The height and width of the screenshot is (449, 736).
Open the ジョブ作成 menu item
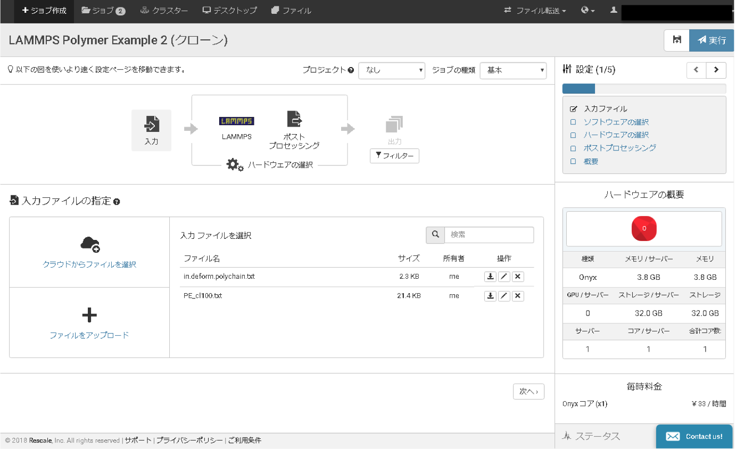44,11
